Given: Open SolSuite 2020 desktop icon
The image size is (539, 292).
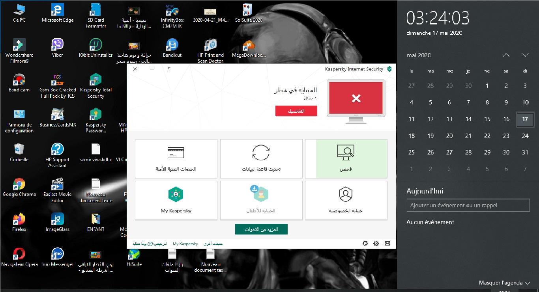Looking at the screenshot, I should coord(249,13).
